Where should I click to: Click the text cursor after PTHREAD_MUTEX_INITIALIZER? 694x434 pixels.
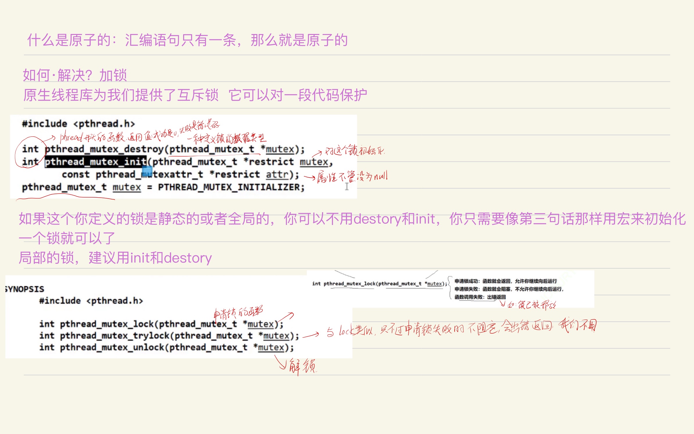(x=346, y=187)
